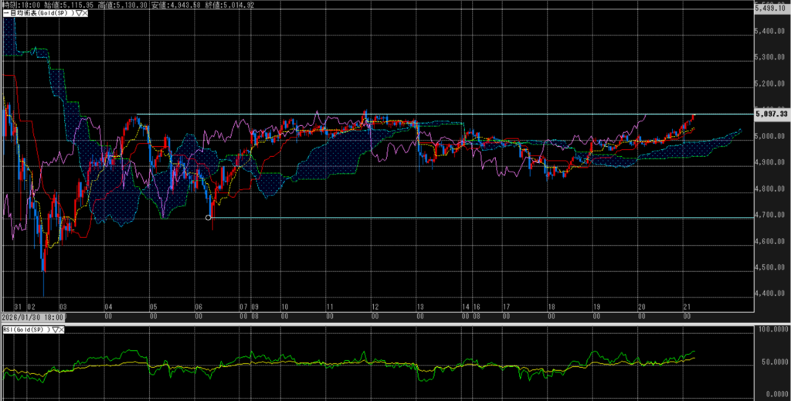Viewport: 791px width, 401px height.
Task: Select the RSI(Gold(SP)) indicator label
Action: (x=25, y=330)
